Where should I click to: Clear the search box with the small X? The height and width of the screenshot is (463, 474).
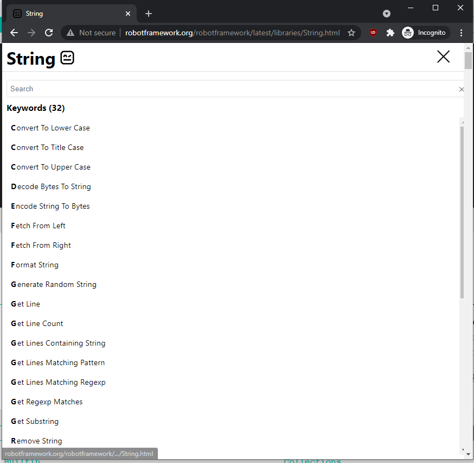tap(462, 89)
